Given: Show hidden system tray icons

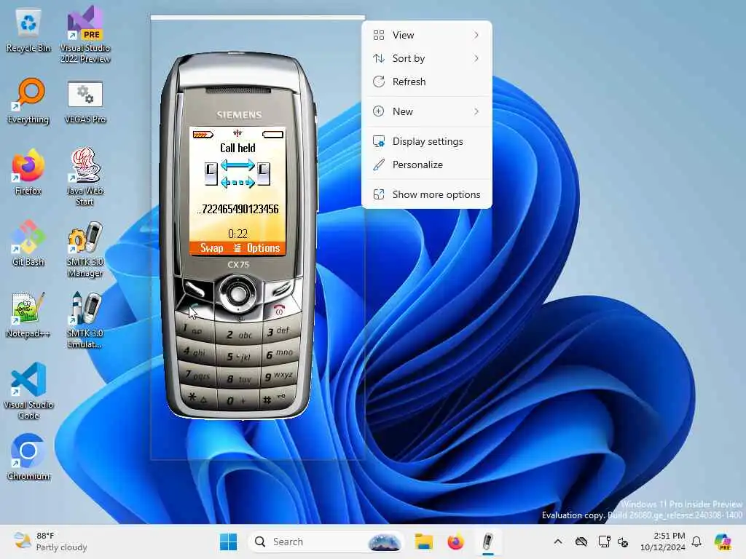Looking at the screenshot, I should [558, 542].
